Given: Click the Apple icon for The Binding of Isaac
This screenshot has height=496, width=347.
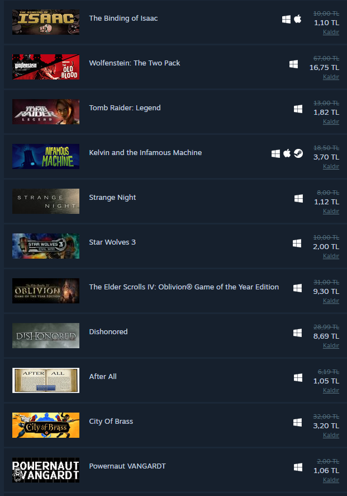Looking at the screenshot, I should [x=297, y=19].
